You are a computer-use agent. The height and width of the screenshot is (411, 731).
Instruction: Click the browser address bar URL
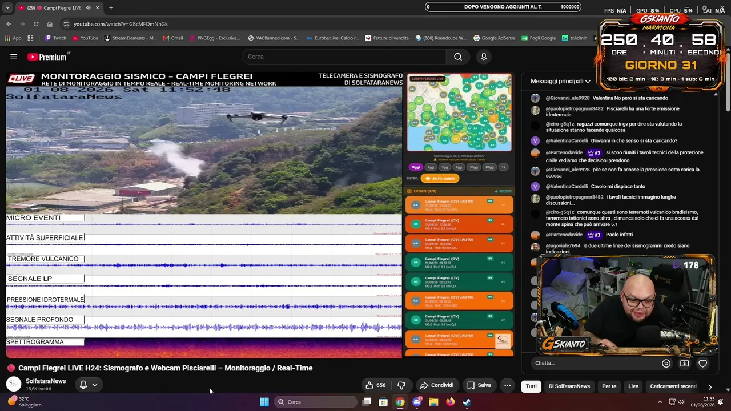tap(121, 24)
